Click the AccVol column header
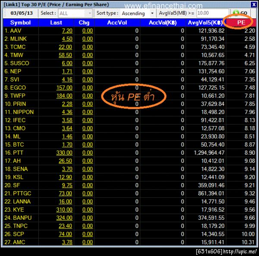Image resolution: width=259 pixels, height=256 pixels. [x=117, y=22]
